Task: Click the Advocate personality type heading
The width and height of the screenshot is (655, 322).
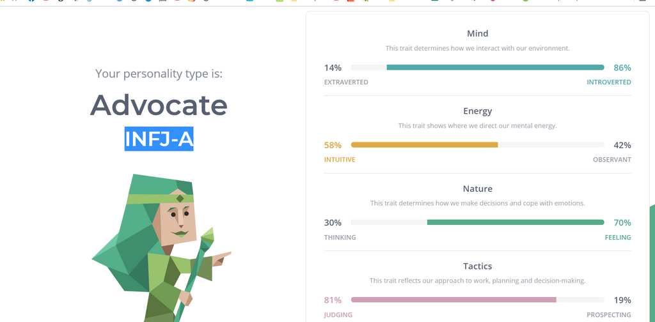Action: point(159,105)
